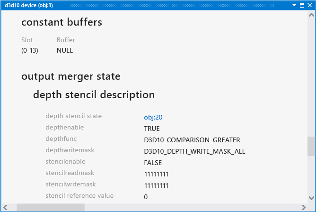Maximize the d3d10 device window
The image size is (316, 212).
click(302, 5)
